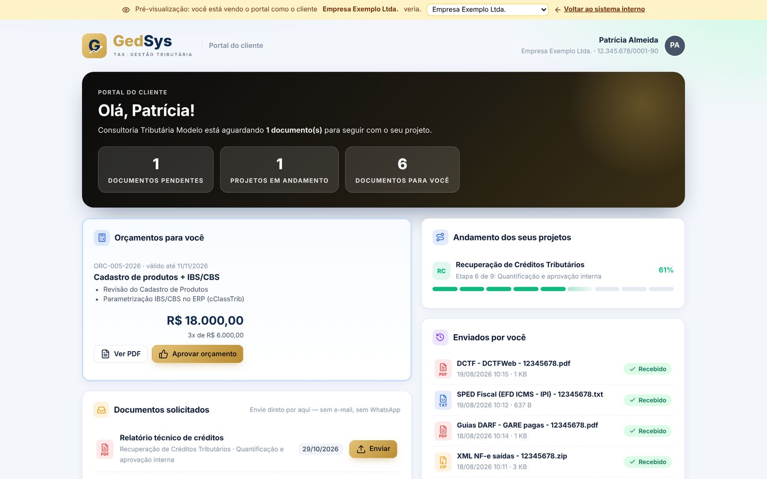Click the 61% progress value
This screenshot has width=767, height=479.
pyautogui.click(x=666, y=270)
